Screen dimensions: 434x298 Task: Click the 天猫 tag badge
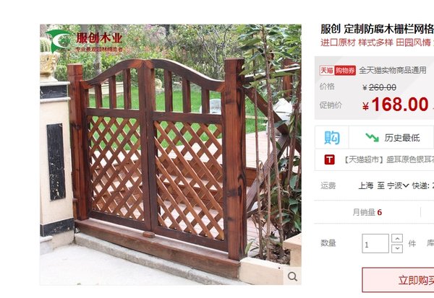point(327,71)
